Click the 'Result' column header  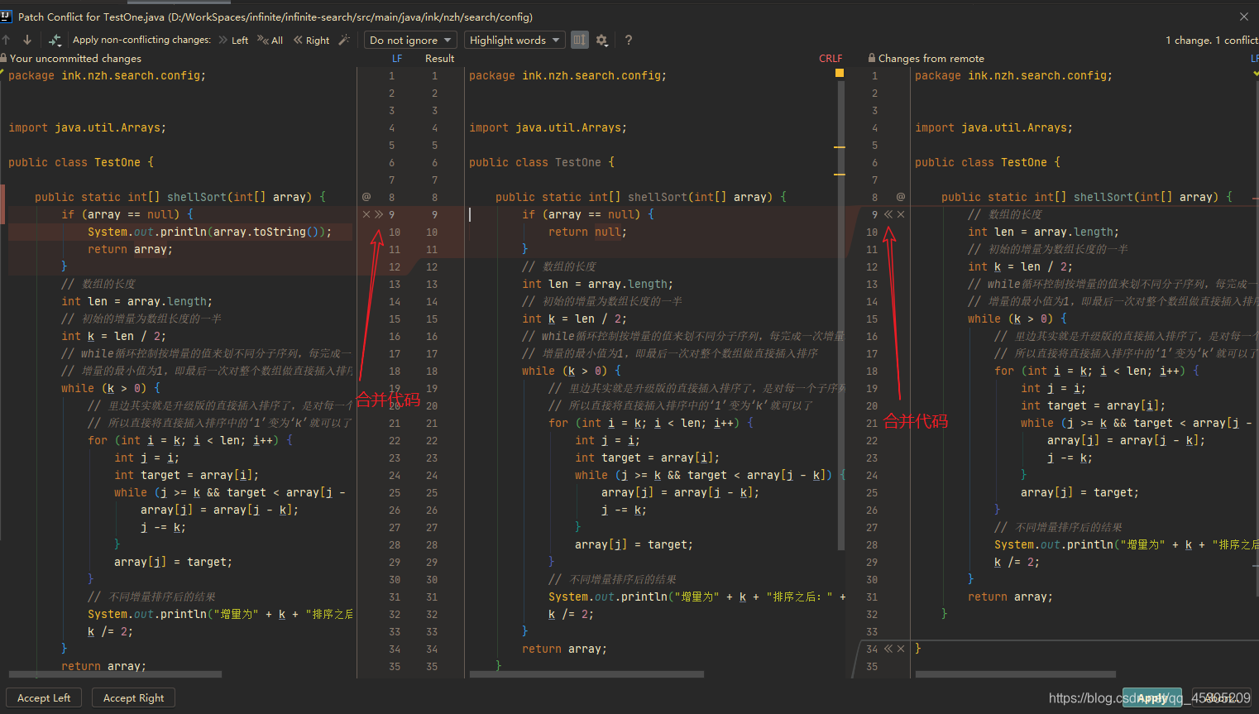click(x=439, y=59)
